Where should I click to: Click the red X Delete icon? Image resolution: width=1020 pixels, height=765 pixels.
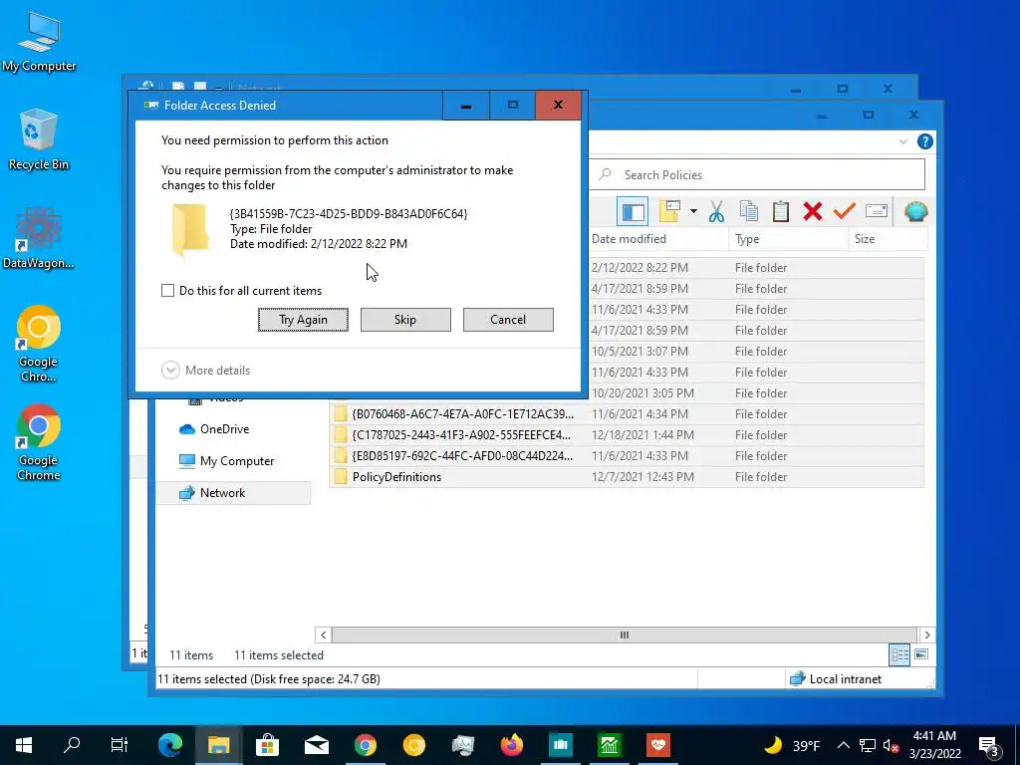[813, 211]
